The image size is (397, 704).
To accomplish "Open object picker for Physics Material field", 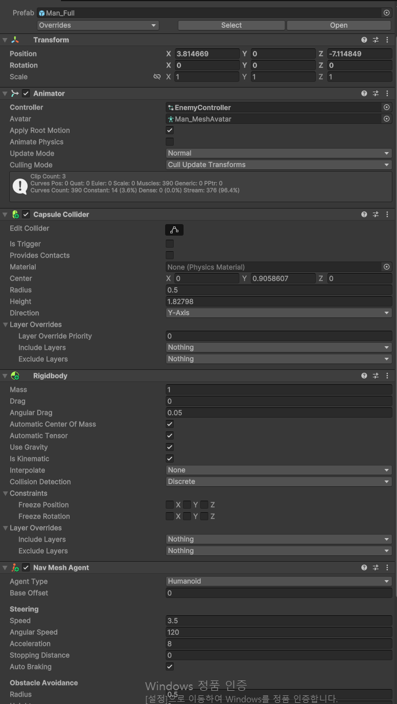I will pos(387,267).
